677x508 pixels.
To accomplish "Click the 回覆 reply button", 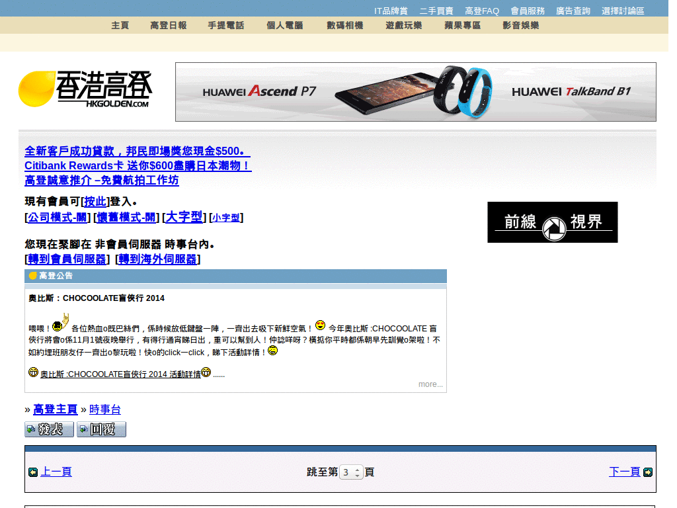I will point(101,429).
